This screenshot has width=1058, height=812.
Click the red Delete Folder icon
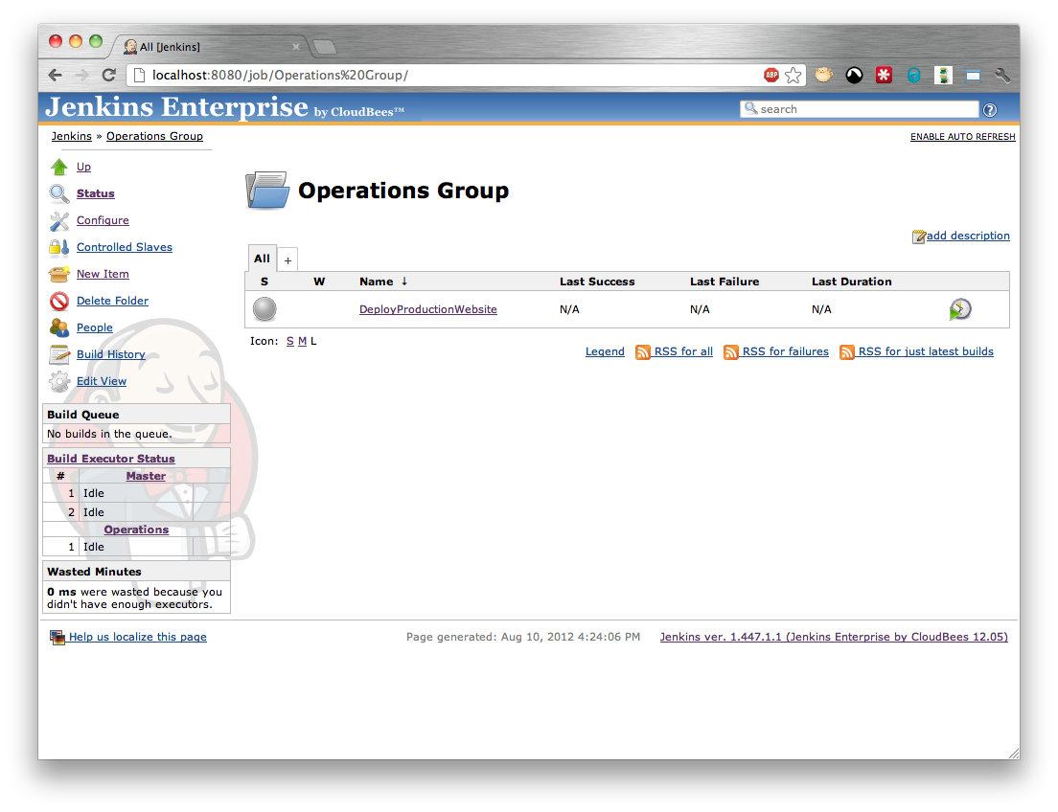coord(59,301)
